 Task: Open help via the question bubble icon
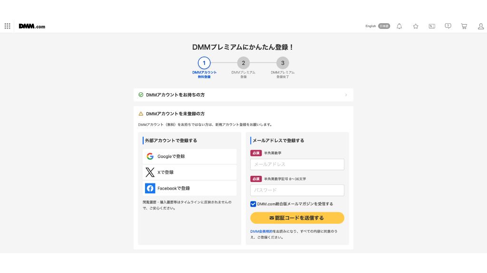tap(448, 26)
